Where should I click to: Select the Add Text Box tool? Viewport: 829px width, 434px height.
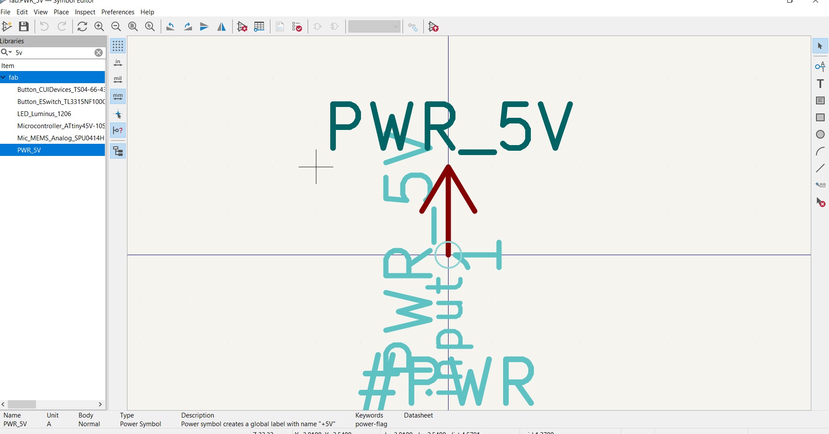point(820,100)
